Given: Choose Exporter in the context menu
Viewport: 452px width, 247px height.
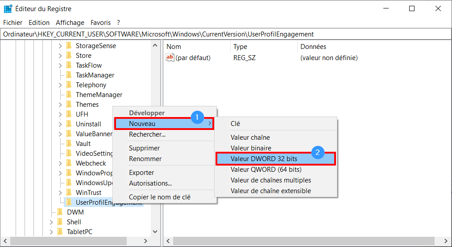Looking at the screenshot, I should click(x=164, y=173).
